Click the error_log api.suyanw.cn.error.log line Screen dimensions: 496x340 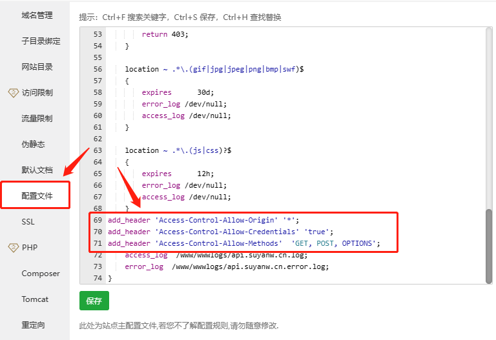click(227, 266)
